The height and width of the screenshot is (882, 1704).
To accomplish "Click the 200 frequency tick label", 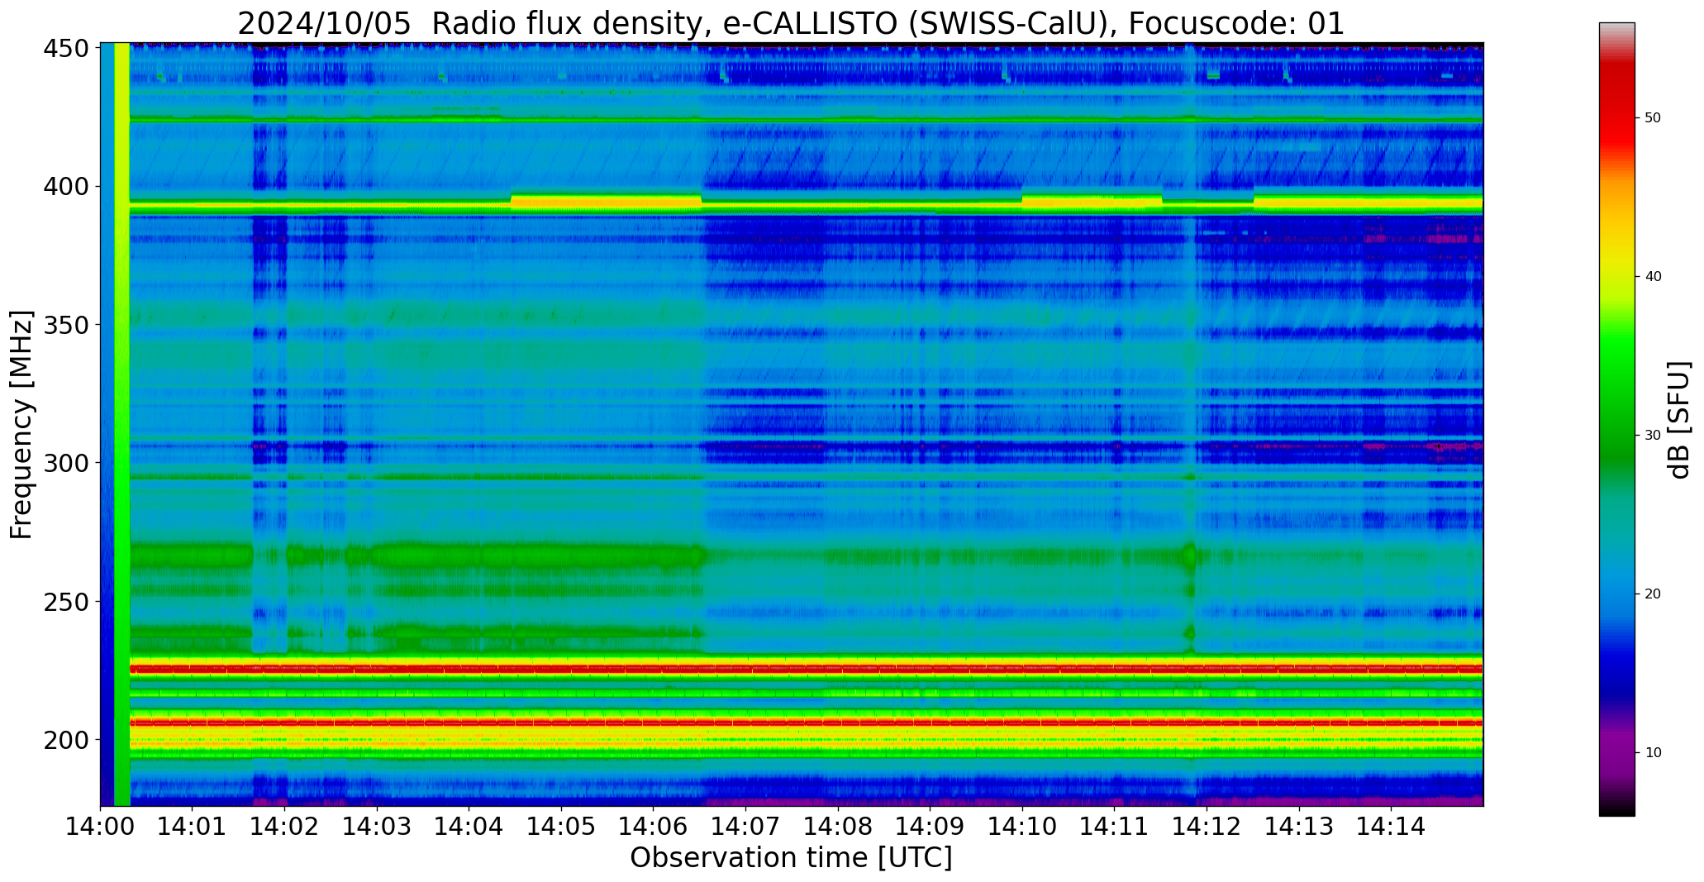I will tap(66, 739).
